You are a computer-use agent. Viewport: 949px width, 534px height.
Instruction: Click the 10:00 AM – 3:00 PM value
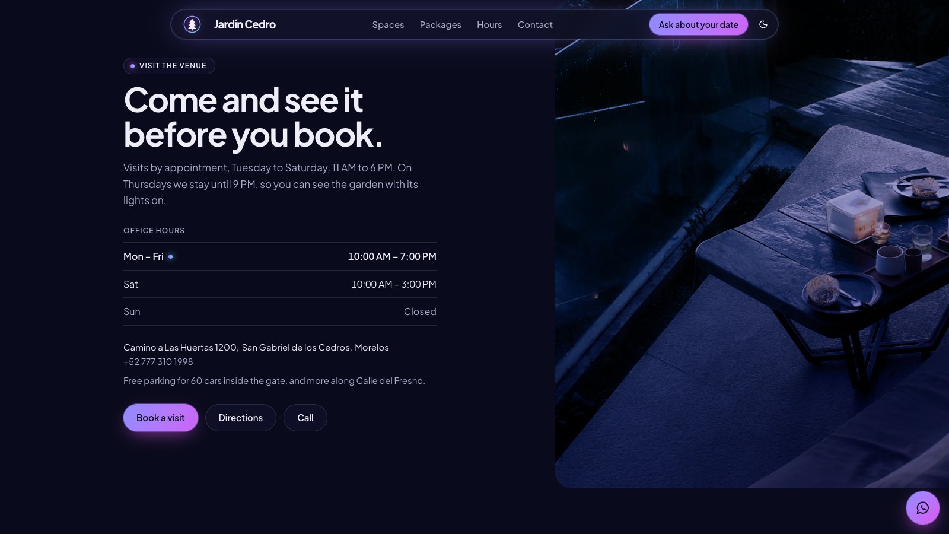pos(394,284)
